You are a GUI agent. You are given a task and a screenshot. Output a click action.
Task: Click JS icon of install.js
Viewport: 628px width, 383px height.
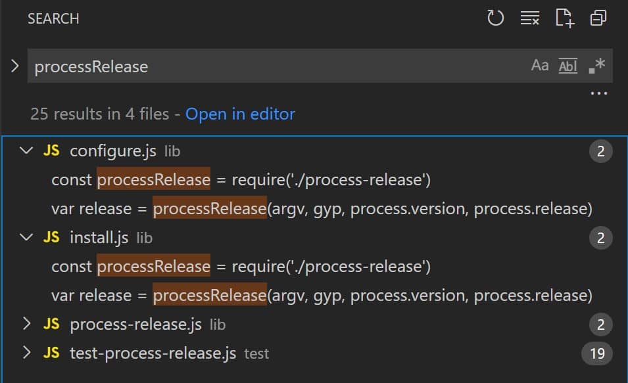pyautogui.click(x=51, y=237)
